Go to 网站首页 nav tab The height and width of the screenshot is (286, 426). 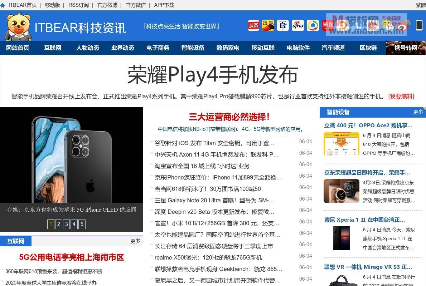18,48
